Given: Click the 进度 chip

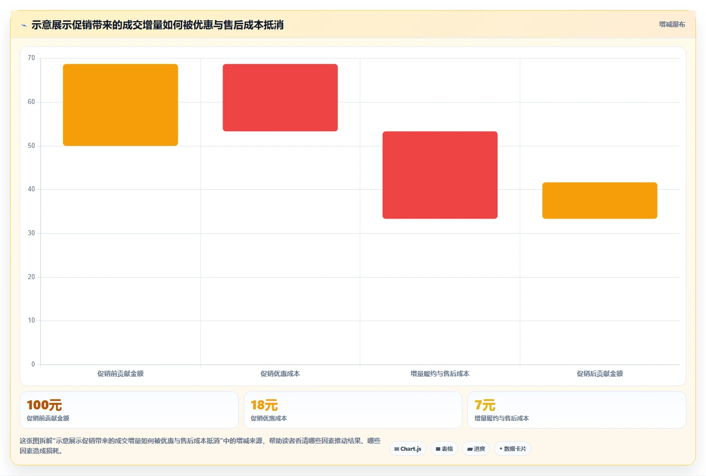Looking at the screenshot, I should [x=476, y=449].
